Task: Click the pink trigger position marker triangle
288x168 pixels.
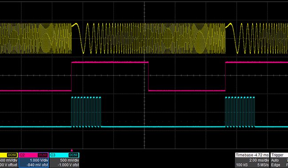Action: click(72, 150)
